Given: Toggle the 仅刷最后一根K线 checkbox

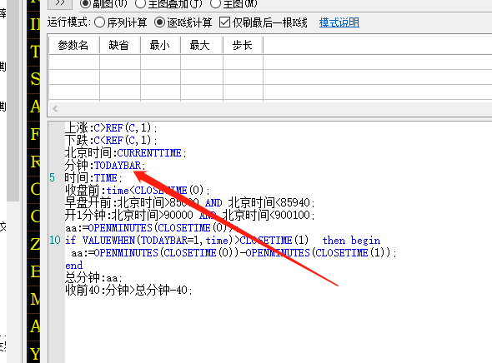Looking at the screenshot, I should [x=264, y=22].
